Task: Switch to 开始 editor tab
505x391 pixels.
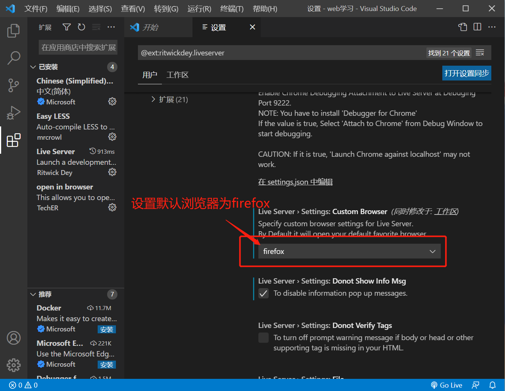Action: (158, 27)
